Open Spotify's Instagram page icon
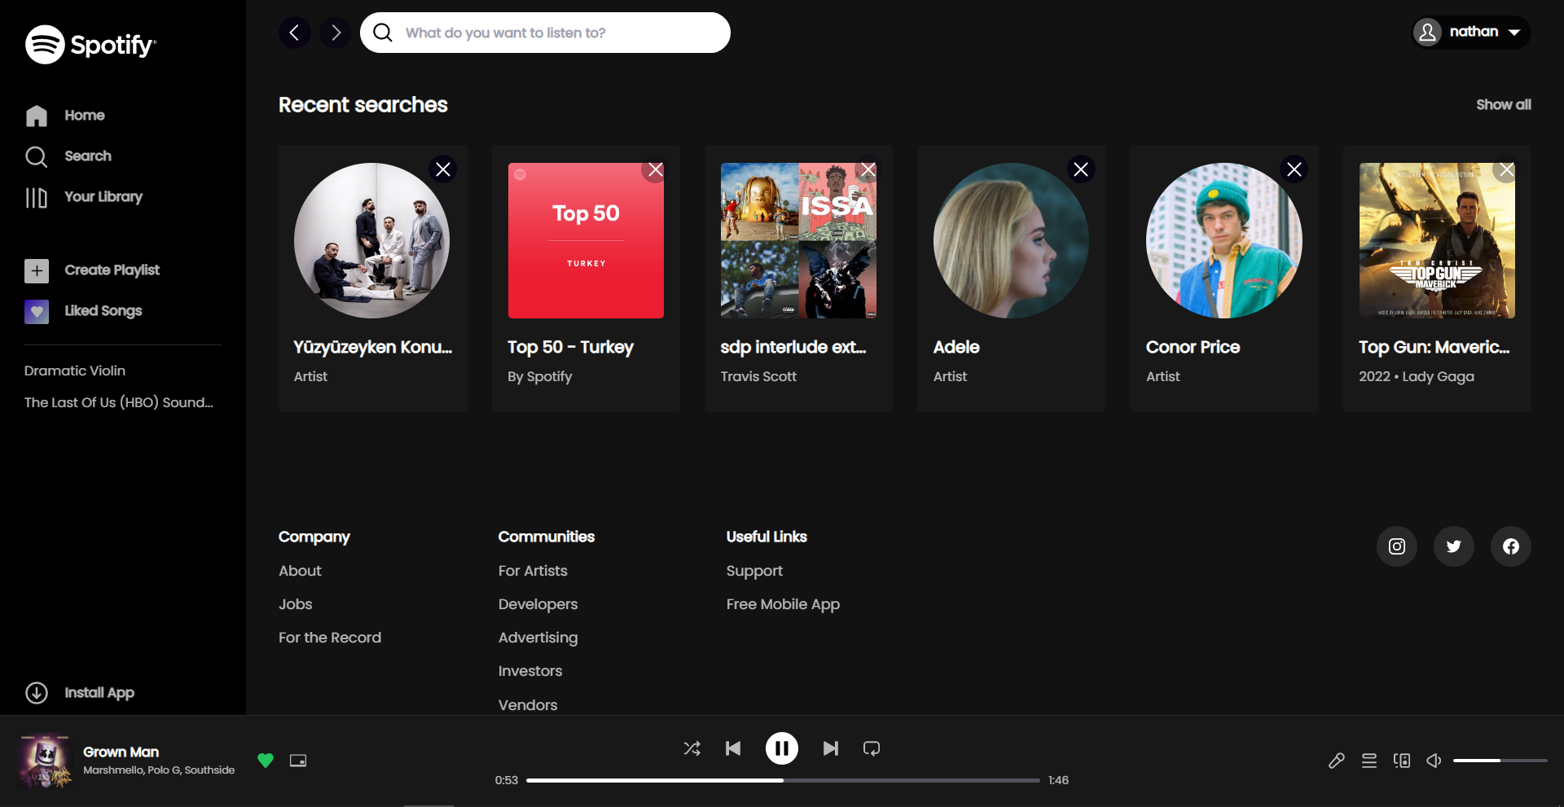The image size is (1564, 807). 1396,546
